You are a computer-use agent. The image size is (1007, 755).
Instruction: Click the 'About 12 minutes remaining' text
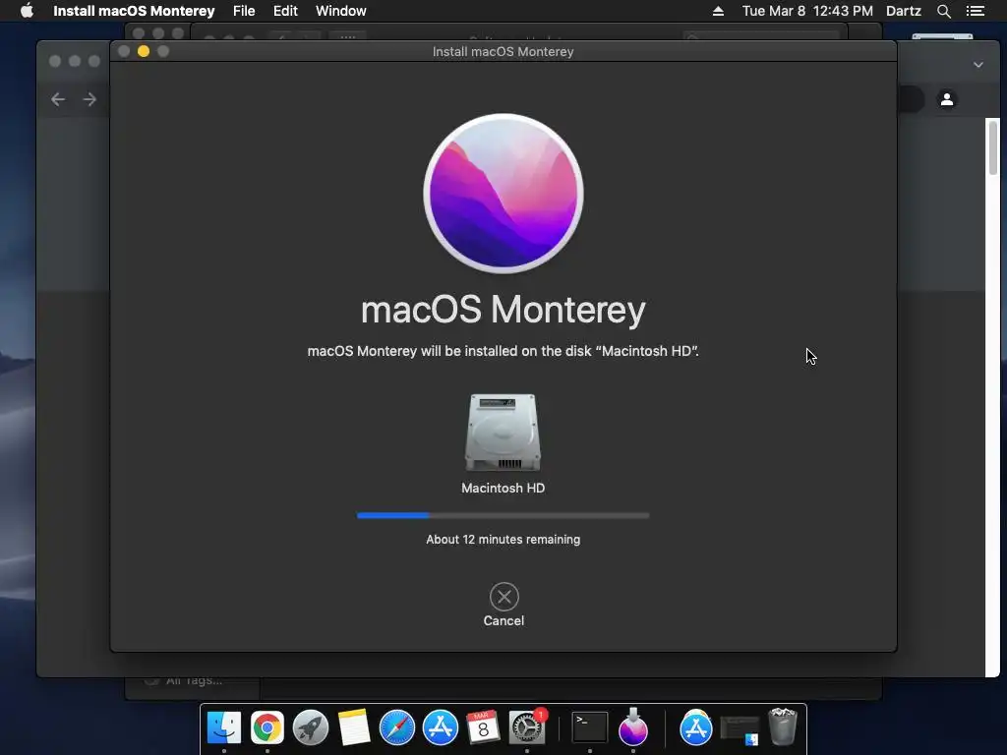pyautogui.click(x=503, y=540)
